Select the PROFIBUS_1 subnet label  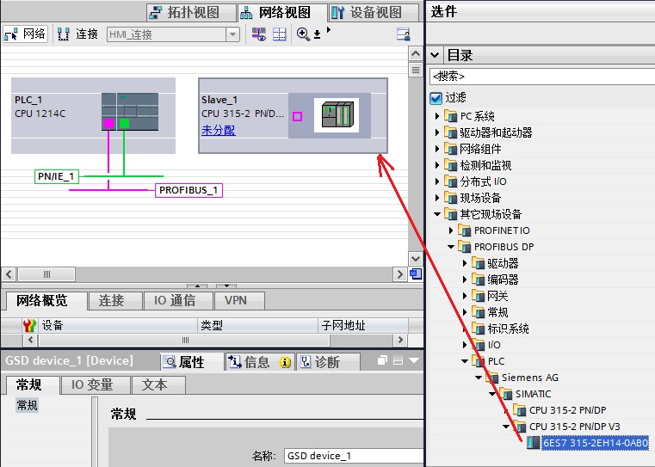[x=188, y=190]
